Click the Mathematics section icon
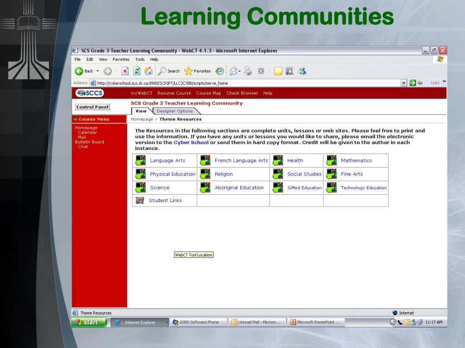The width and height of the screenshot is (465, 348). point(331,160)
